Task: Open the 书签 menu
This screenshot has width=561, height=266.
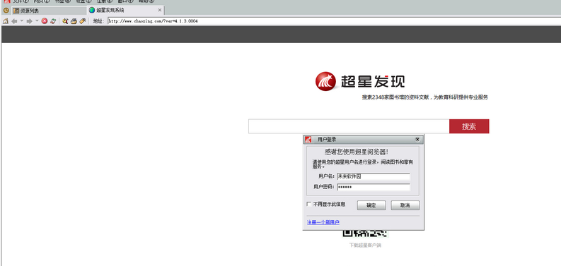Action: coord(63,1)
